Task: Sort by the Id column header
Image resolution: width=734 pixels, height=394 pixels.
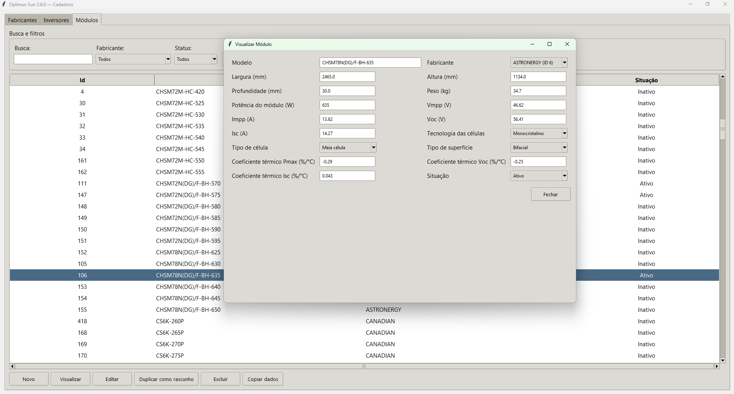Action: pos(82,80)
